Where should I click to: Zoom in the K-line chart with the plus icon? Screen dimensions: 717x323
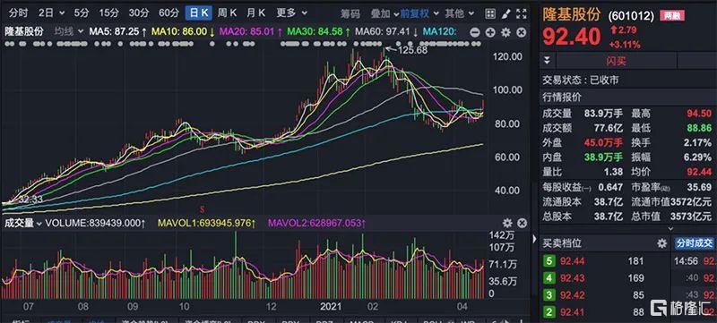point(490,32)
